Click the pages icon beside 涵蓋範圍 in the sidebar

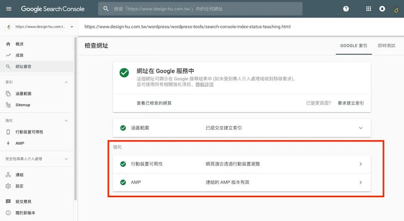point(8,93)
